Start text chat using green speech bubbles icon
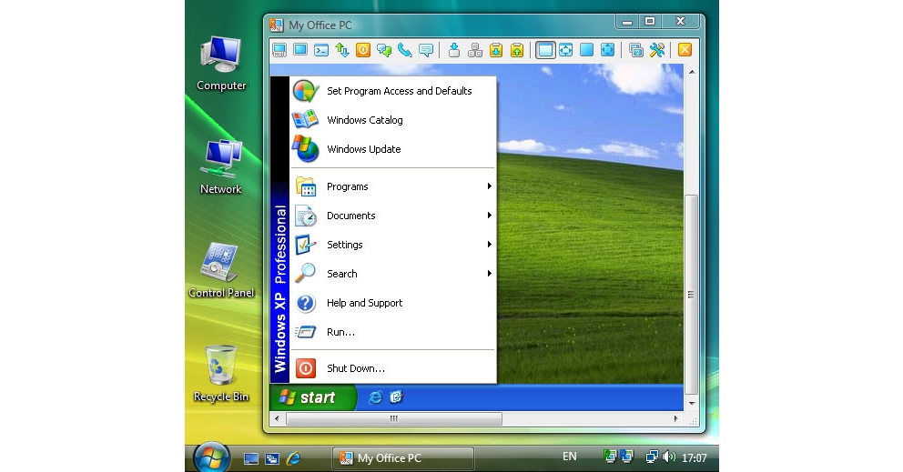This screenshot has height=472, width=903. point(383,50)
